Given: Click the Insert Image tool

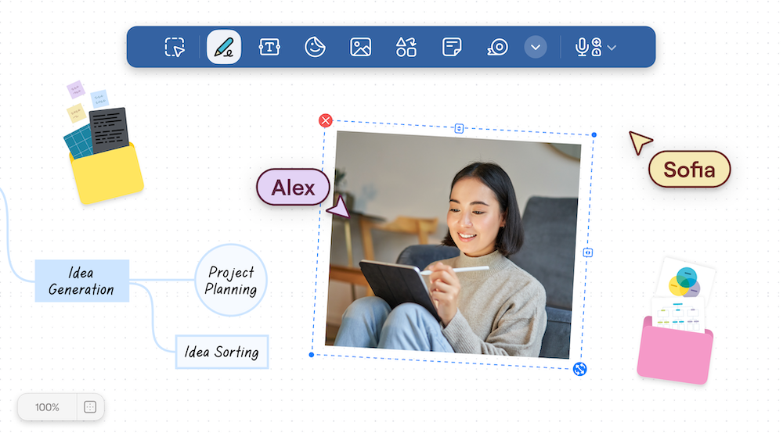Looking at the screenshot, I should [360, 47].
